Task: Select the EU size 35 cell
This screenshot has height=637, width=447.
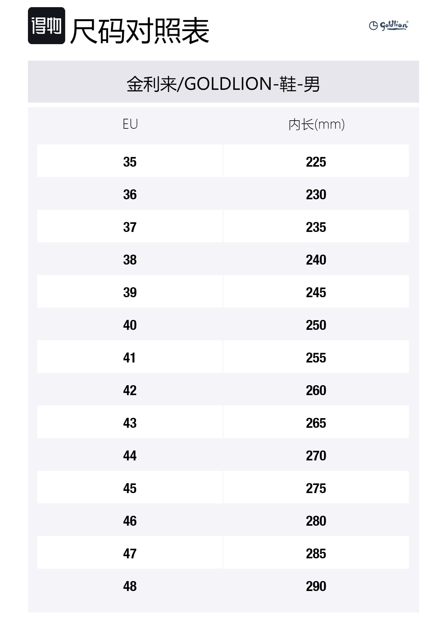Action: coord(130,162)
